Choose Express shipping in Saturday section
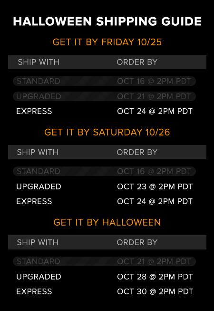Image resolution: width=214 pixels, height=311 pixels. [34, 201]
